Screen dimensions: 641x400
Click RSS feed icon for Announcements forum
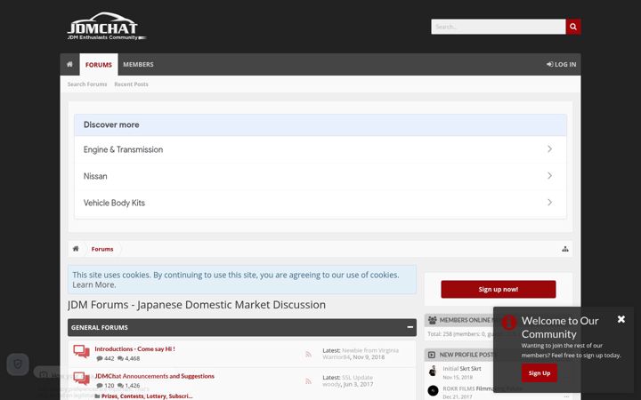coord(309,381)
